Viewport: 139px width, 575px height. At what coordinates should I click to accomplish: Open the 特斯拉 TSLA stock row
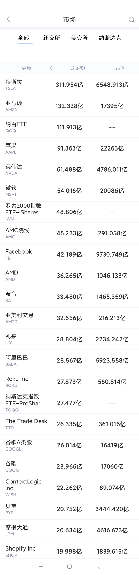pos(69,85)
